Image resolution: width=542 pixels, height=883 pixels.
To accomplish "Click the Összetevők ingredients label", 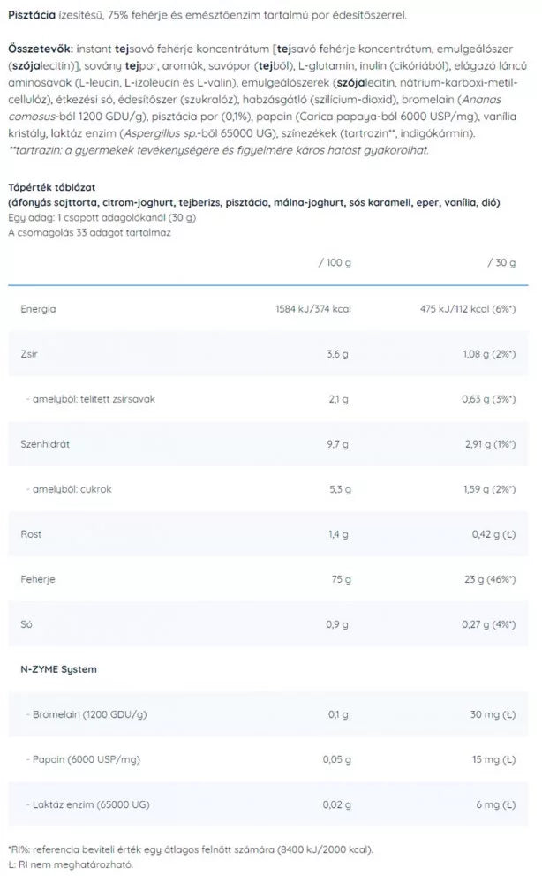I will pos(41,49).
